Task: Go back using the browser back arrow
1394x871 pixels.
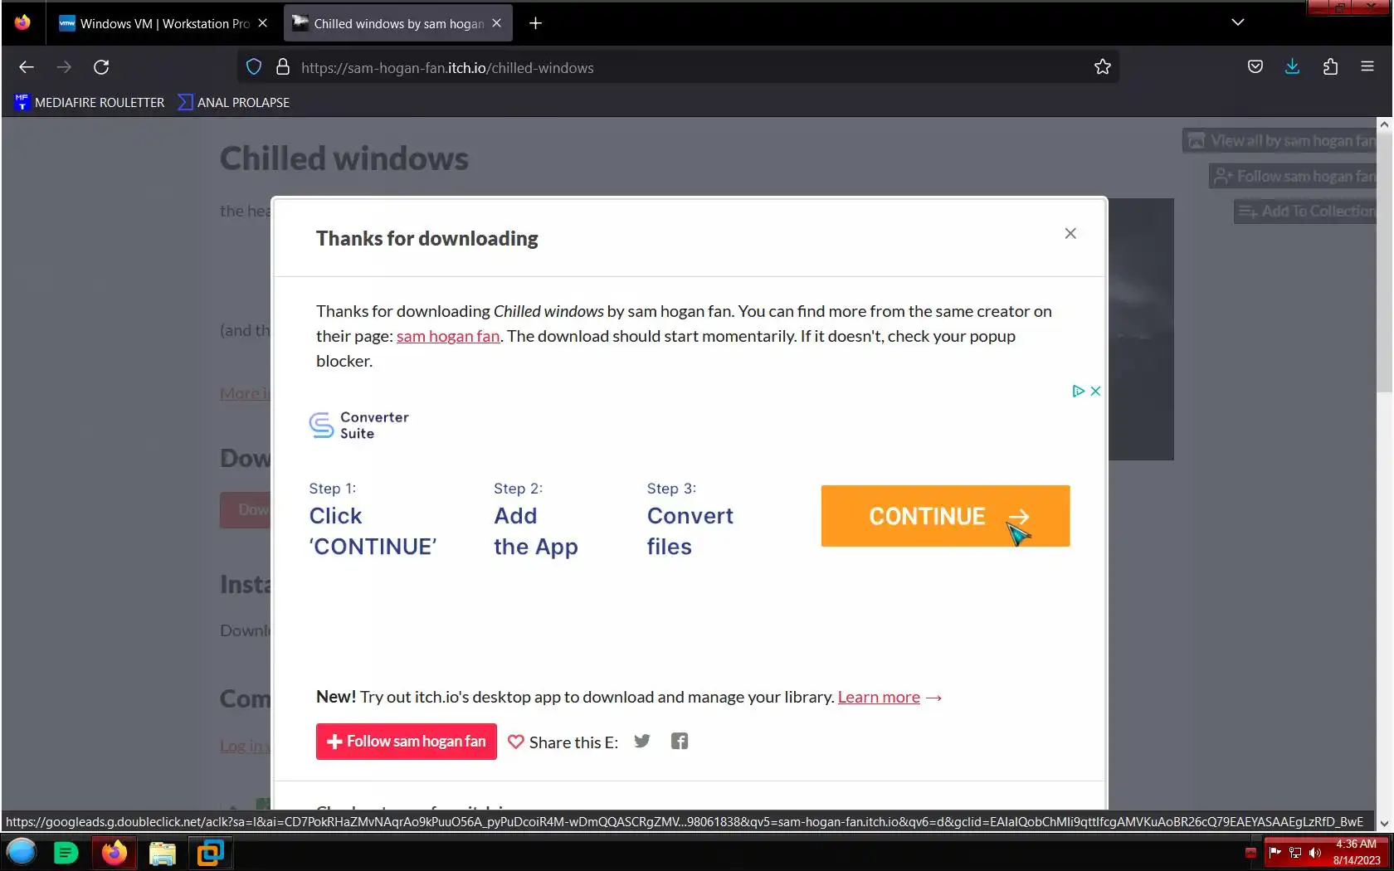Action: coord(27,67)
